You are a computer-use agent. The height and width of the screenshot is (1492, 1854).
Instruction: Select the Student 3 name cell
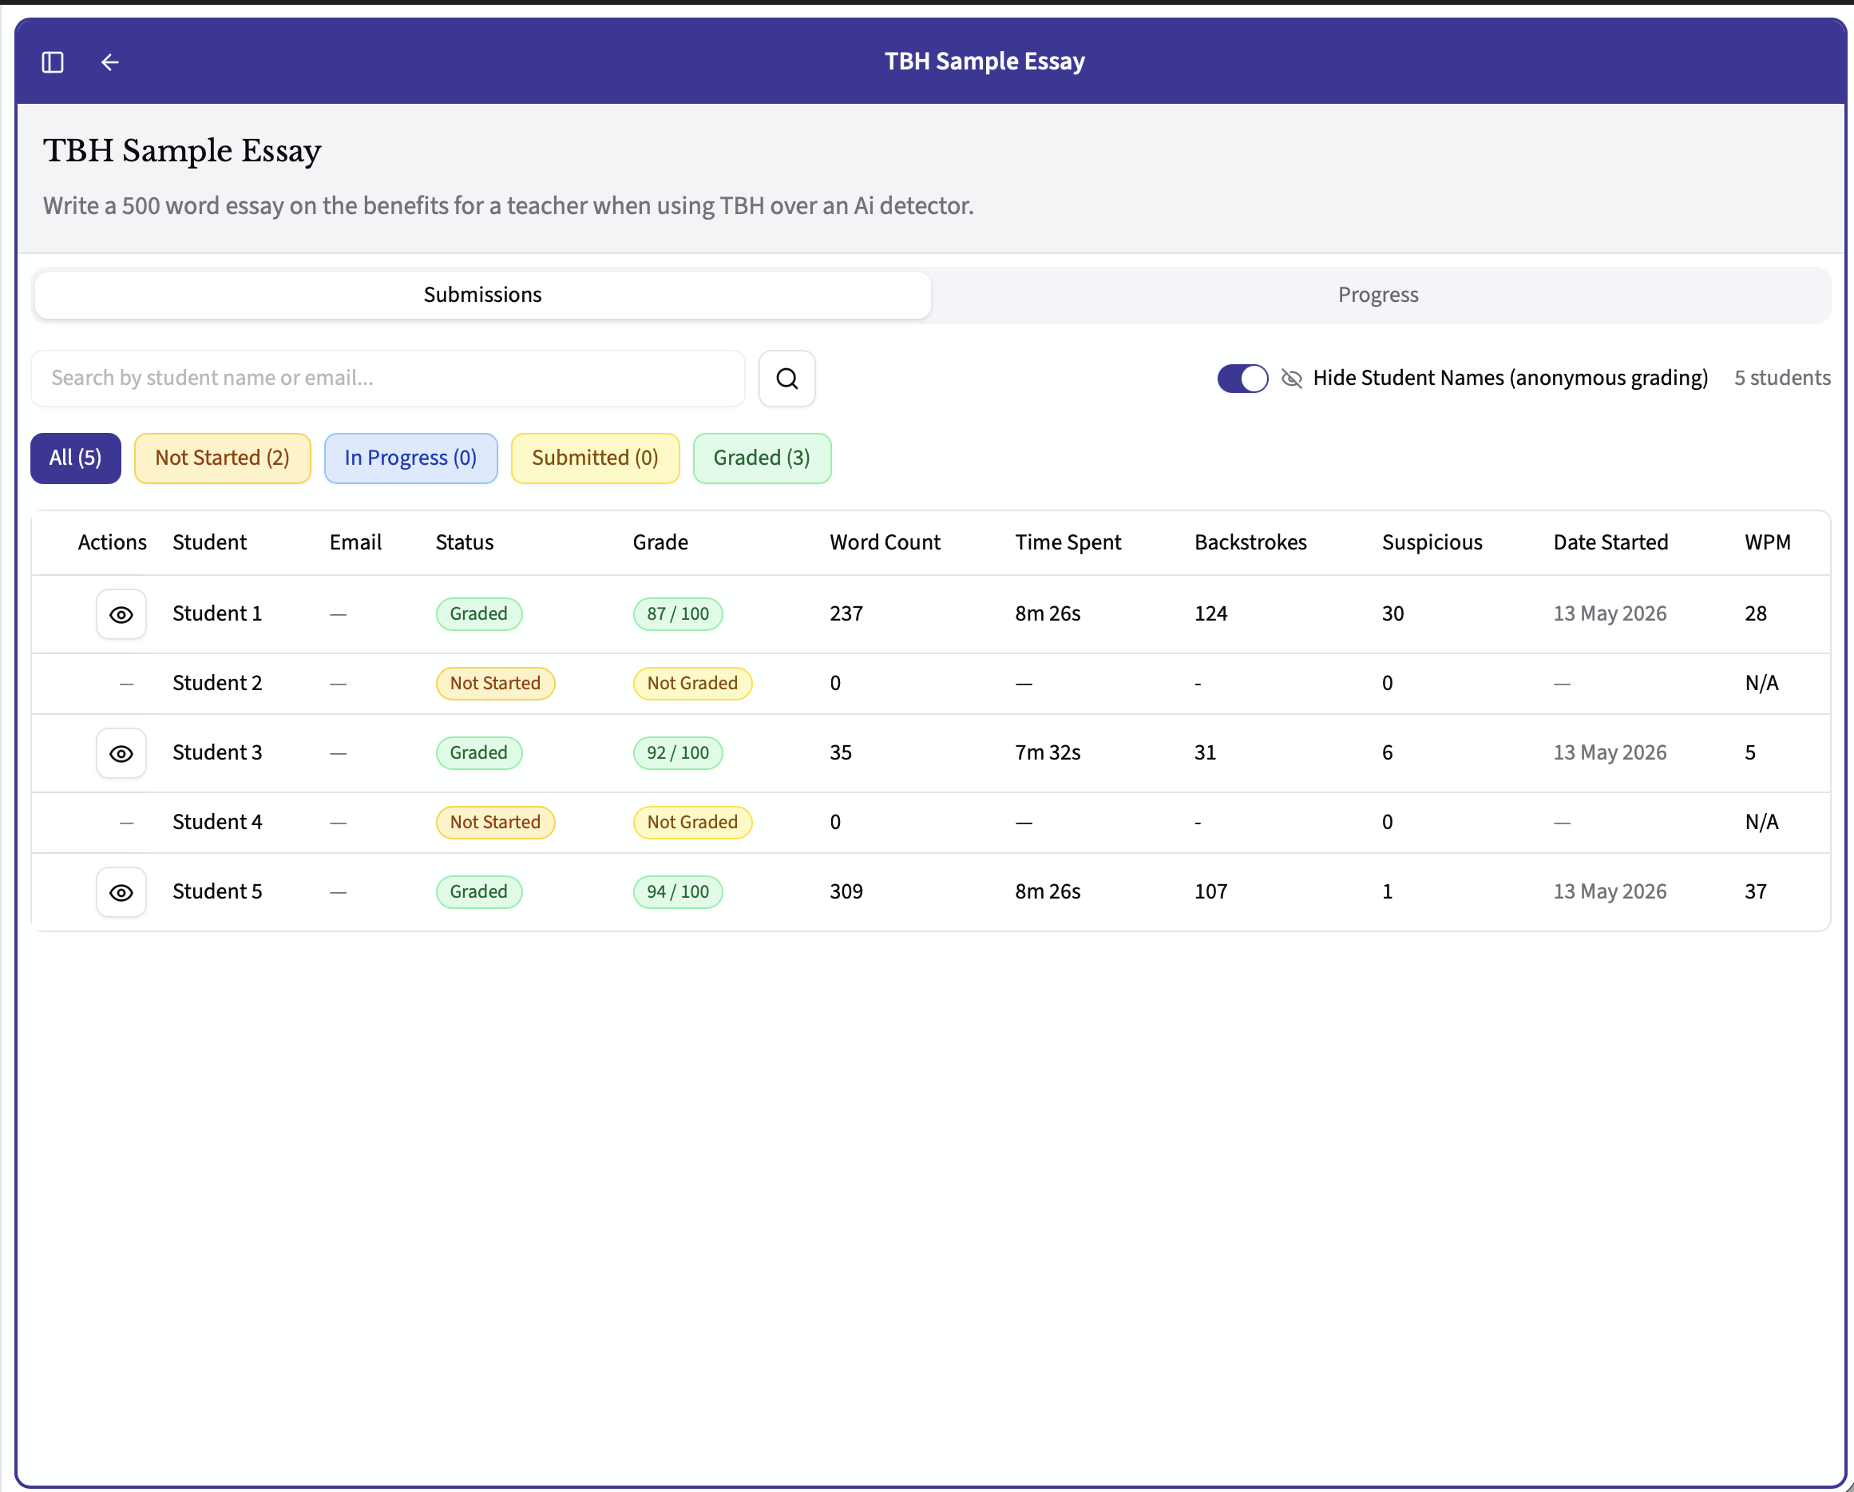pyautogui.click(x=217, y=754)
